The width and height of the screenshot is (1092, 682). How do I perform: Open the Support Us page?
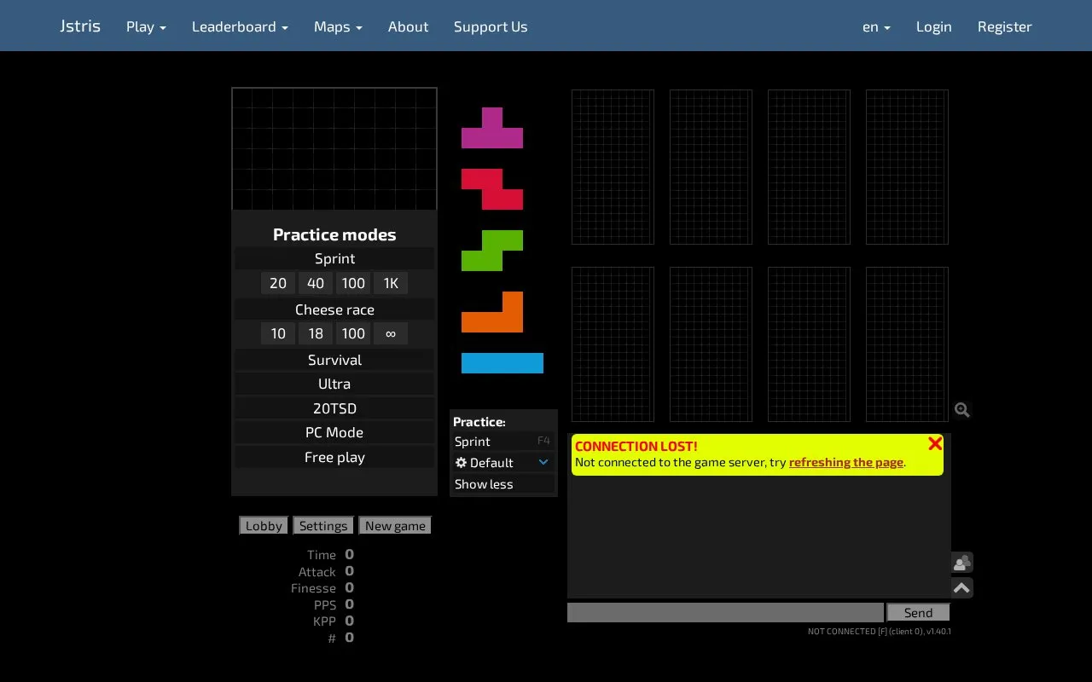(x=491, y=26)
